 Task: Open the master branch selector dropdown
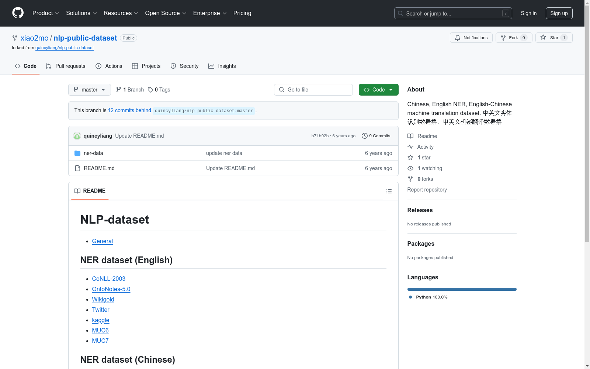(x=90, y=90)
